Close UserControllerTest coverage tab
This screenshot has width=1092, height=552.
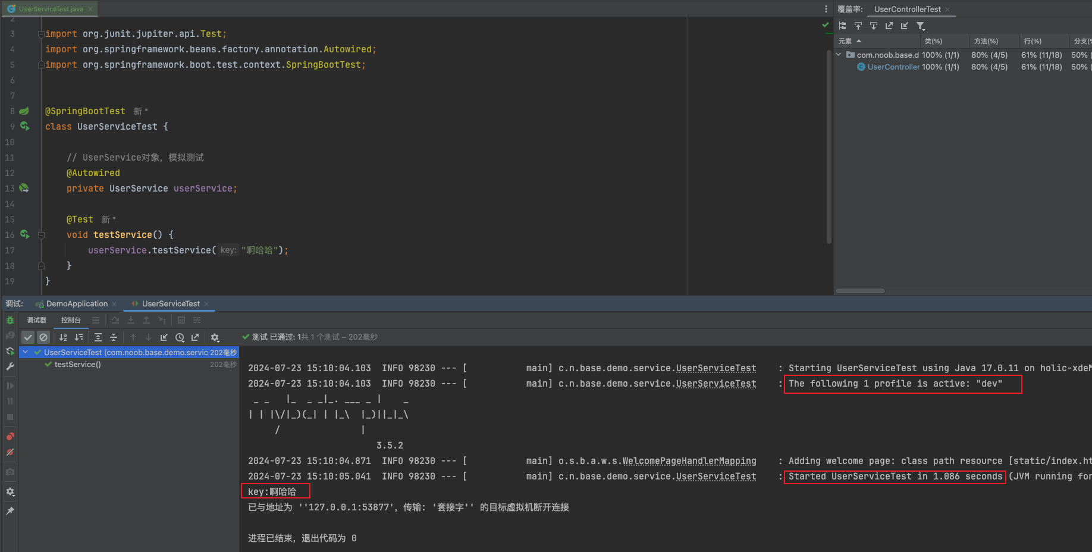click(x=947, y=10)
